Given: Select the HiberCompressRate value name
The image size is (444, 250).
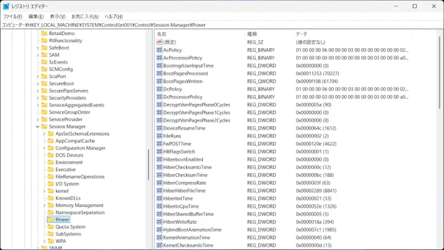Looking at the screenshot, I should 184,183.
